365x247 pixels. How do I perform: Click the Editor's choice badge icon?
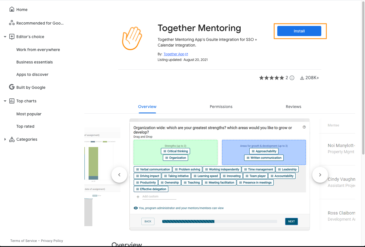(x=12, y=37)
